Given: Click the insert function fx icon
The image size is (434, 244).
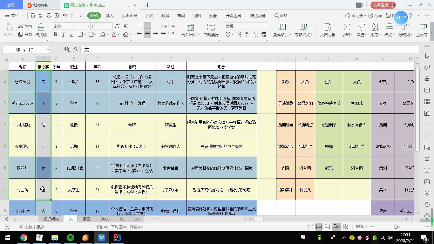Looking at the screenshot, I should [75, 50].
